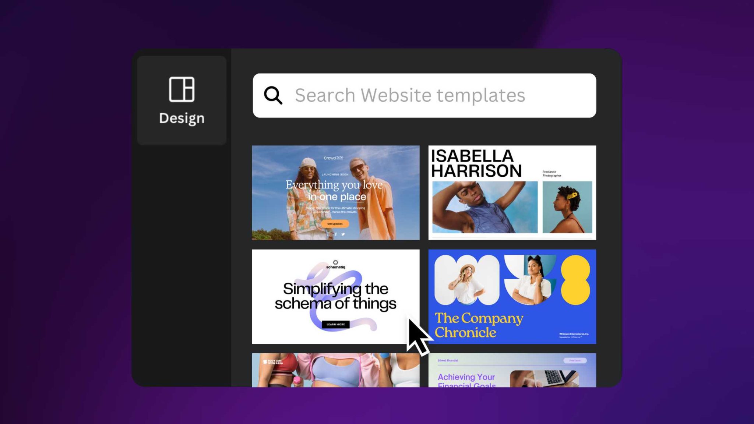The height and width of the screenshot is (424, 754).
Task: Select the Twitter icon on Crowd Zero template
Action: [343, 234]
